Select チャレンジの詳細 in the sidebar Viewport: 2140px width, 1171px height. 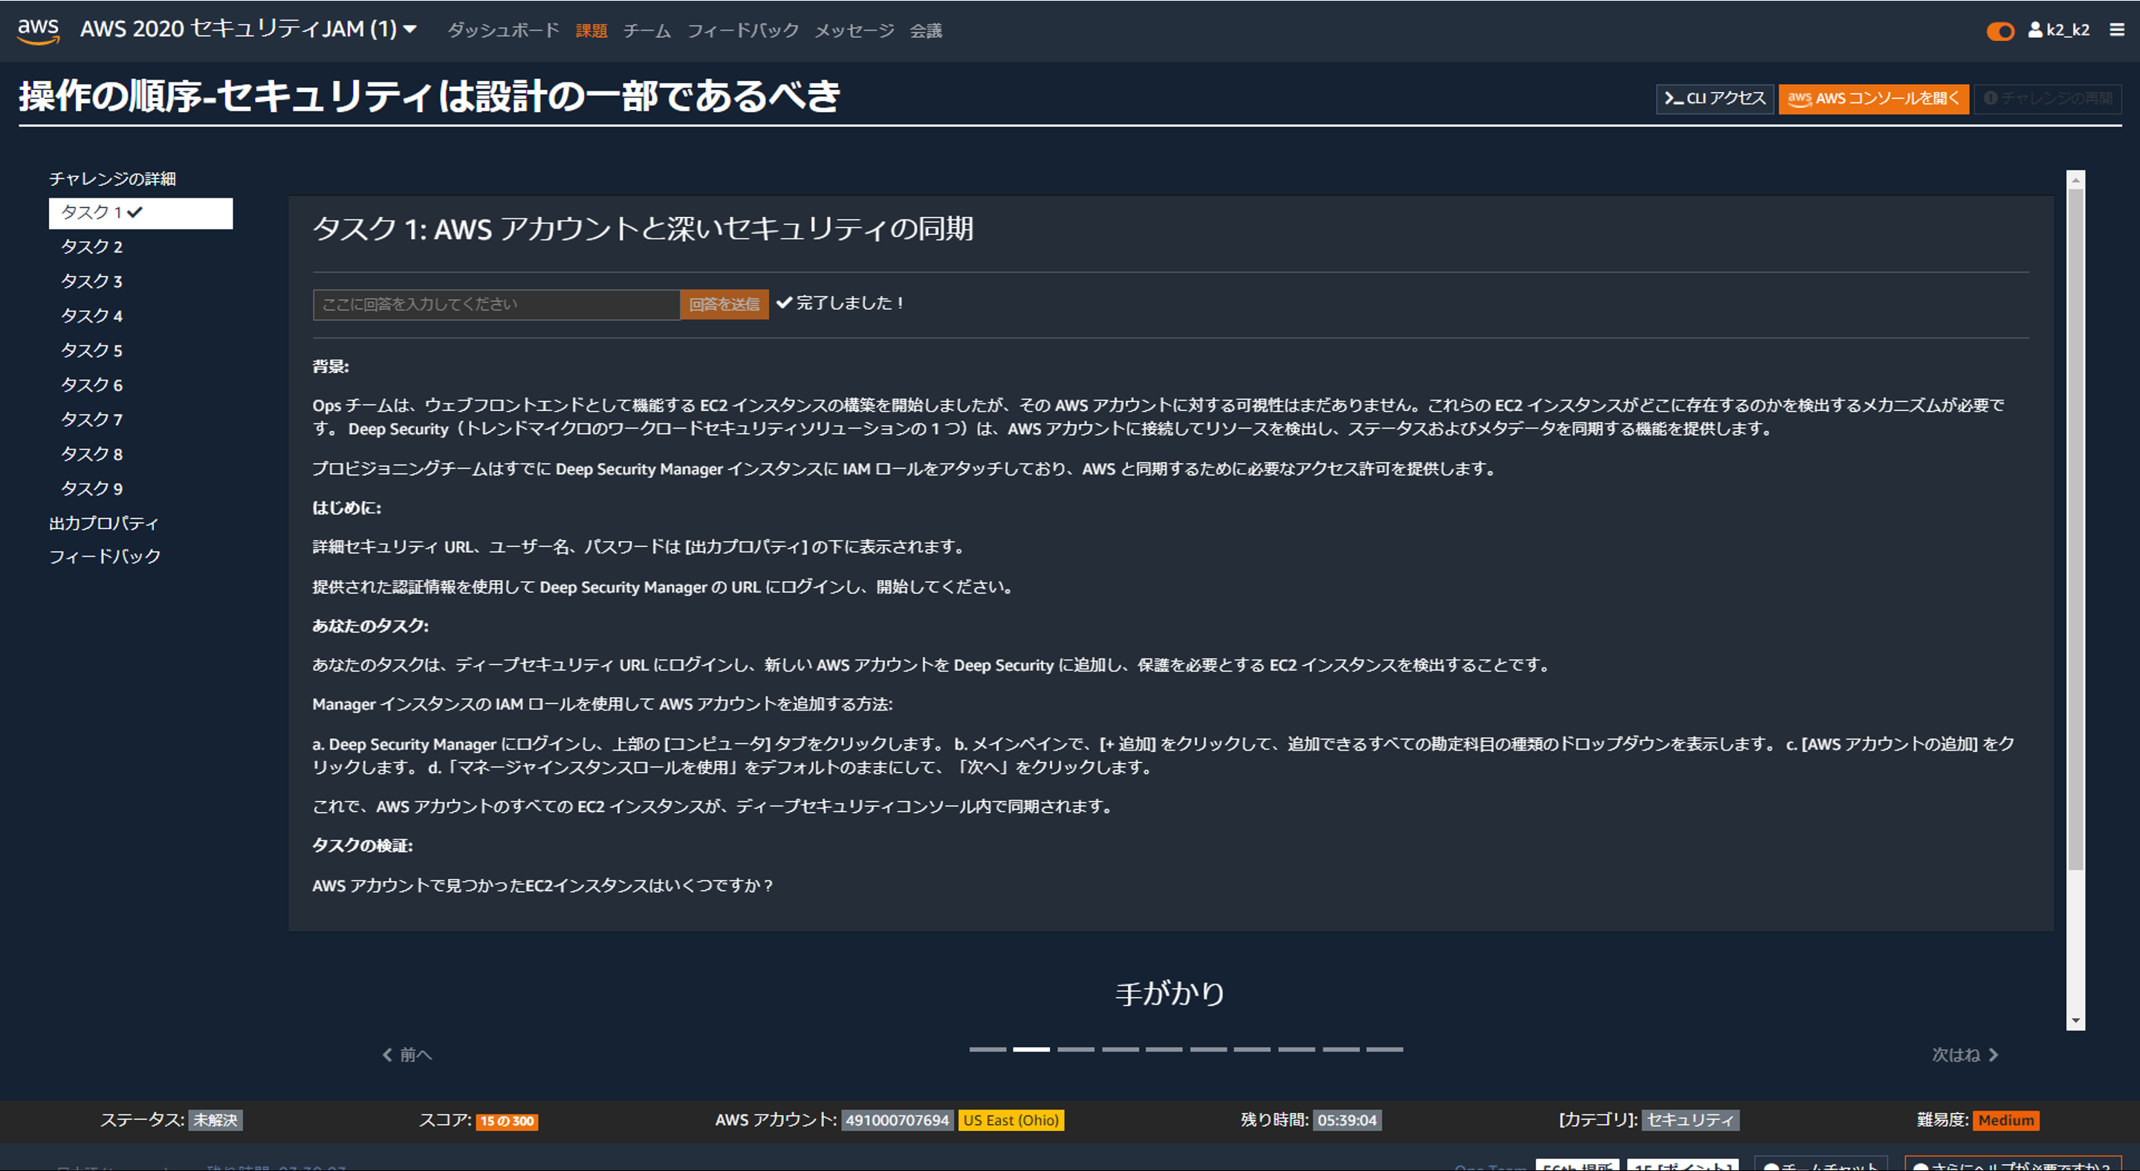point(112,178)
